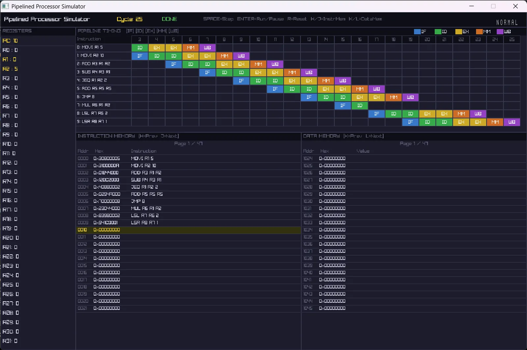The width and height of the screenshot is (527, 350).
Task: Select register R31 at list bottom
Action: 10,341
